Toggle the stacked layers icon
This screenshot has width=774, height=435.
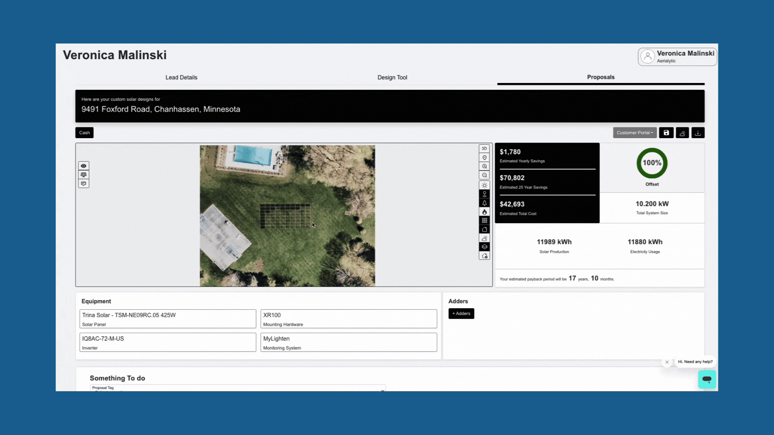click(484, 247)
